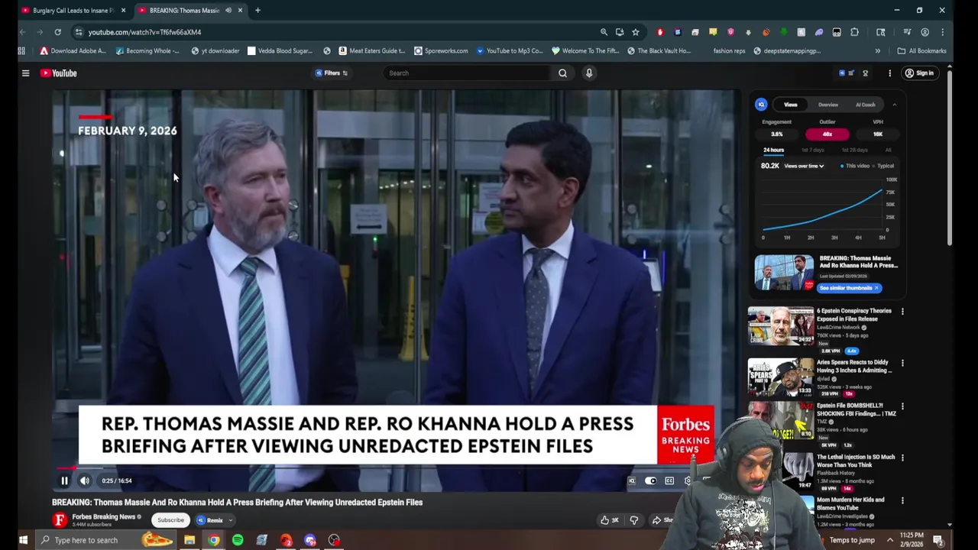
Task: Reload the page
Action: (x=57, y=32)
